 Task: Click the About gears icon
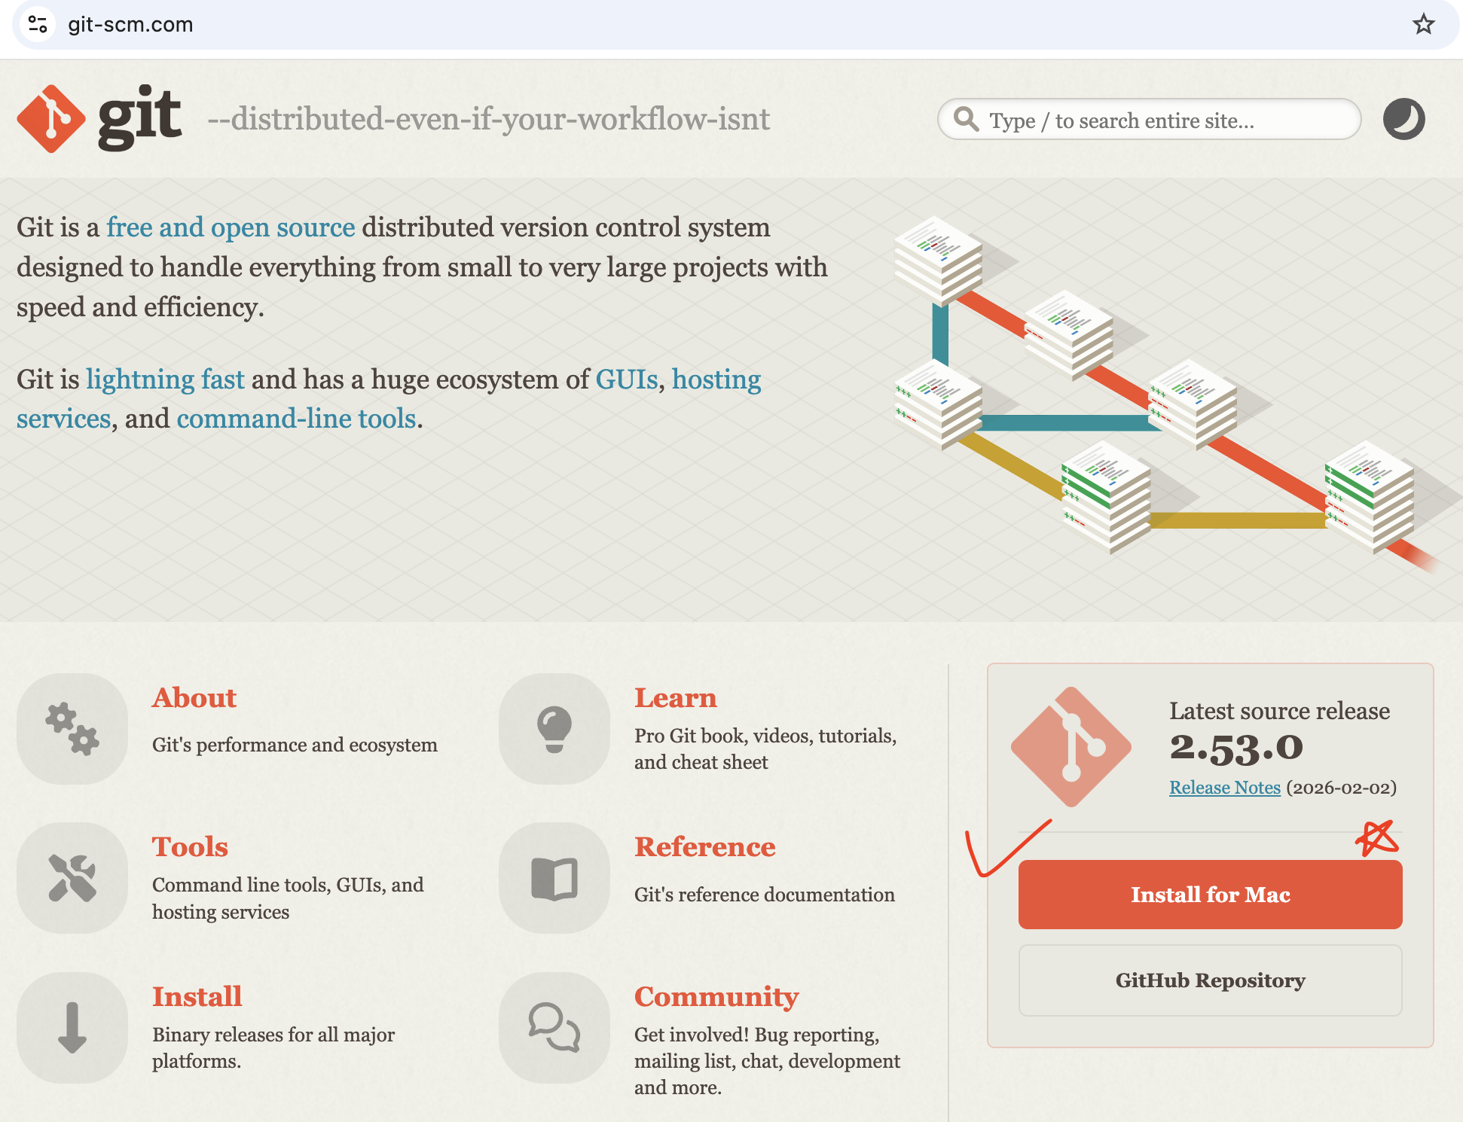point(72,728)
